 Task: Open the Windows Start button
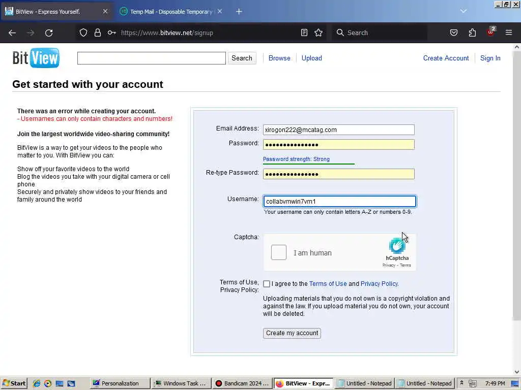(x=14, y=383)
